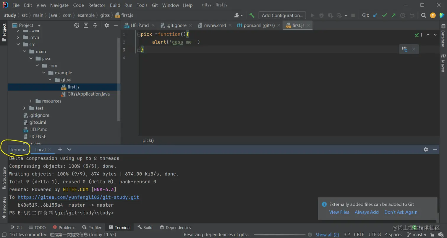
Task: Open the Navigate menu
Action: tap(59, 5)
